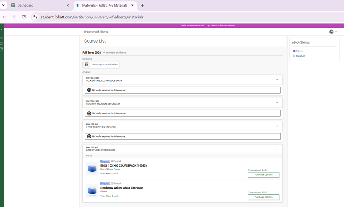344x207 pixels.
Task: Click the 'Gardner' author text
Action: [104, 192]
